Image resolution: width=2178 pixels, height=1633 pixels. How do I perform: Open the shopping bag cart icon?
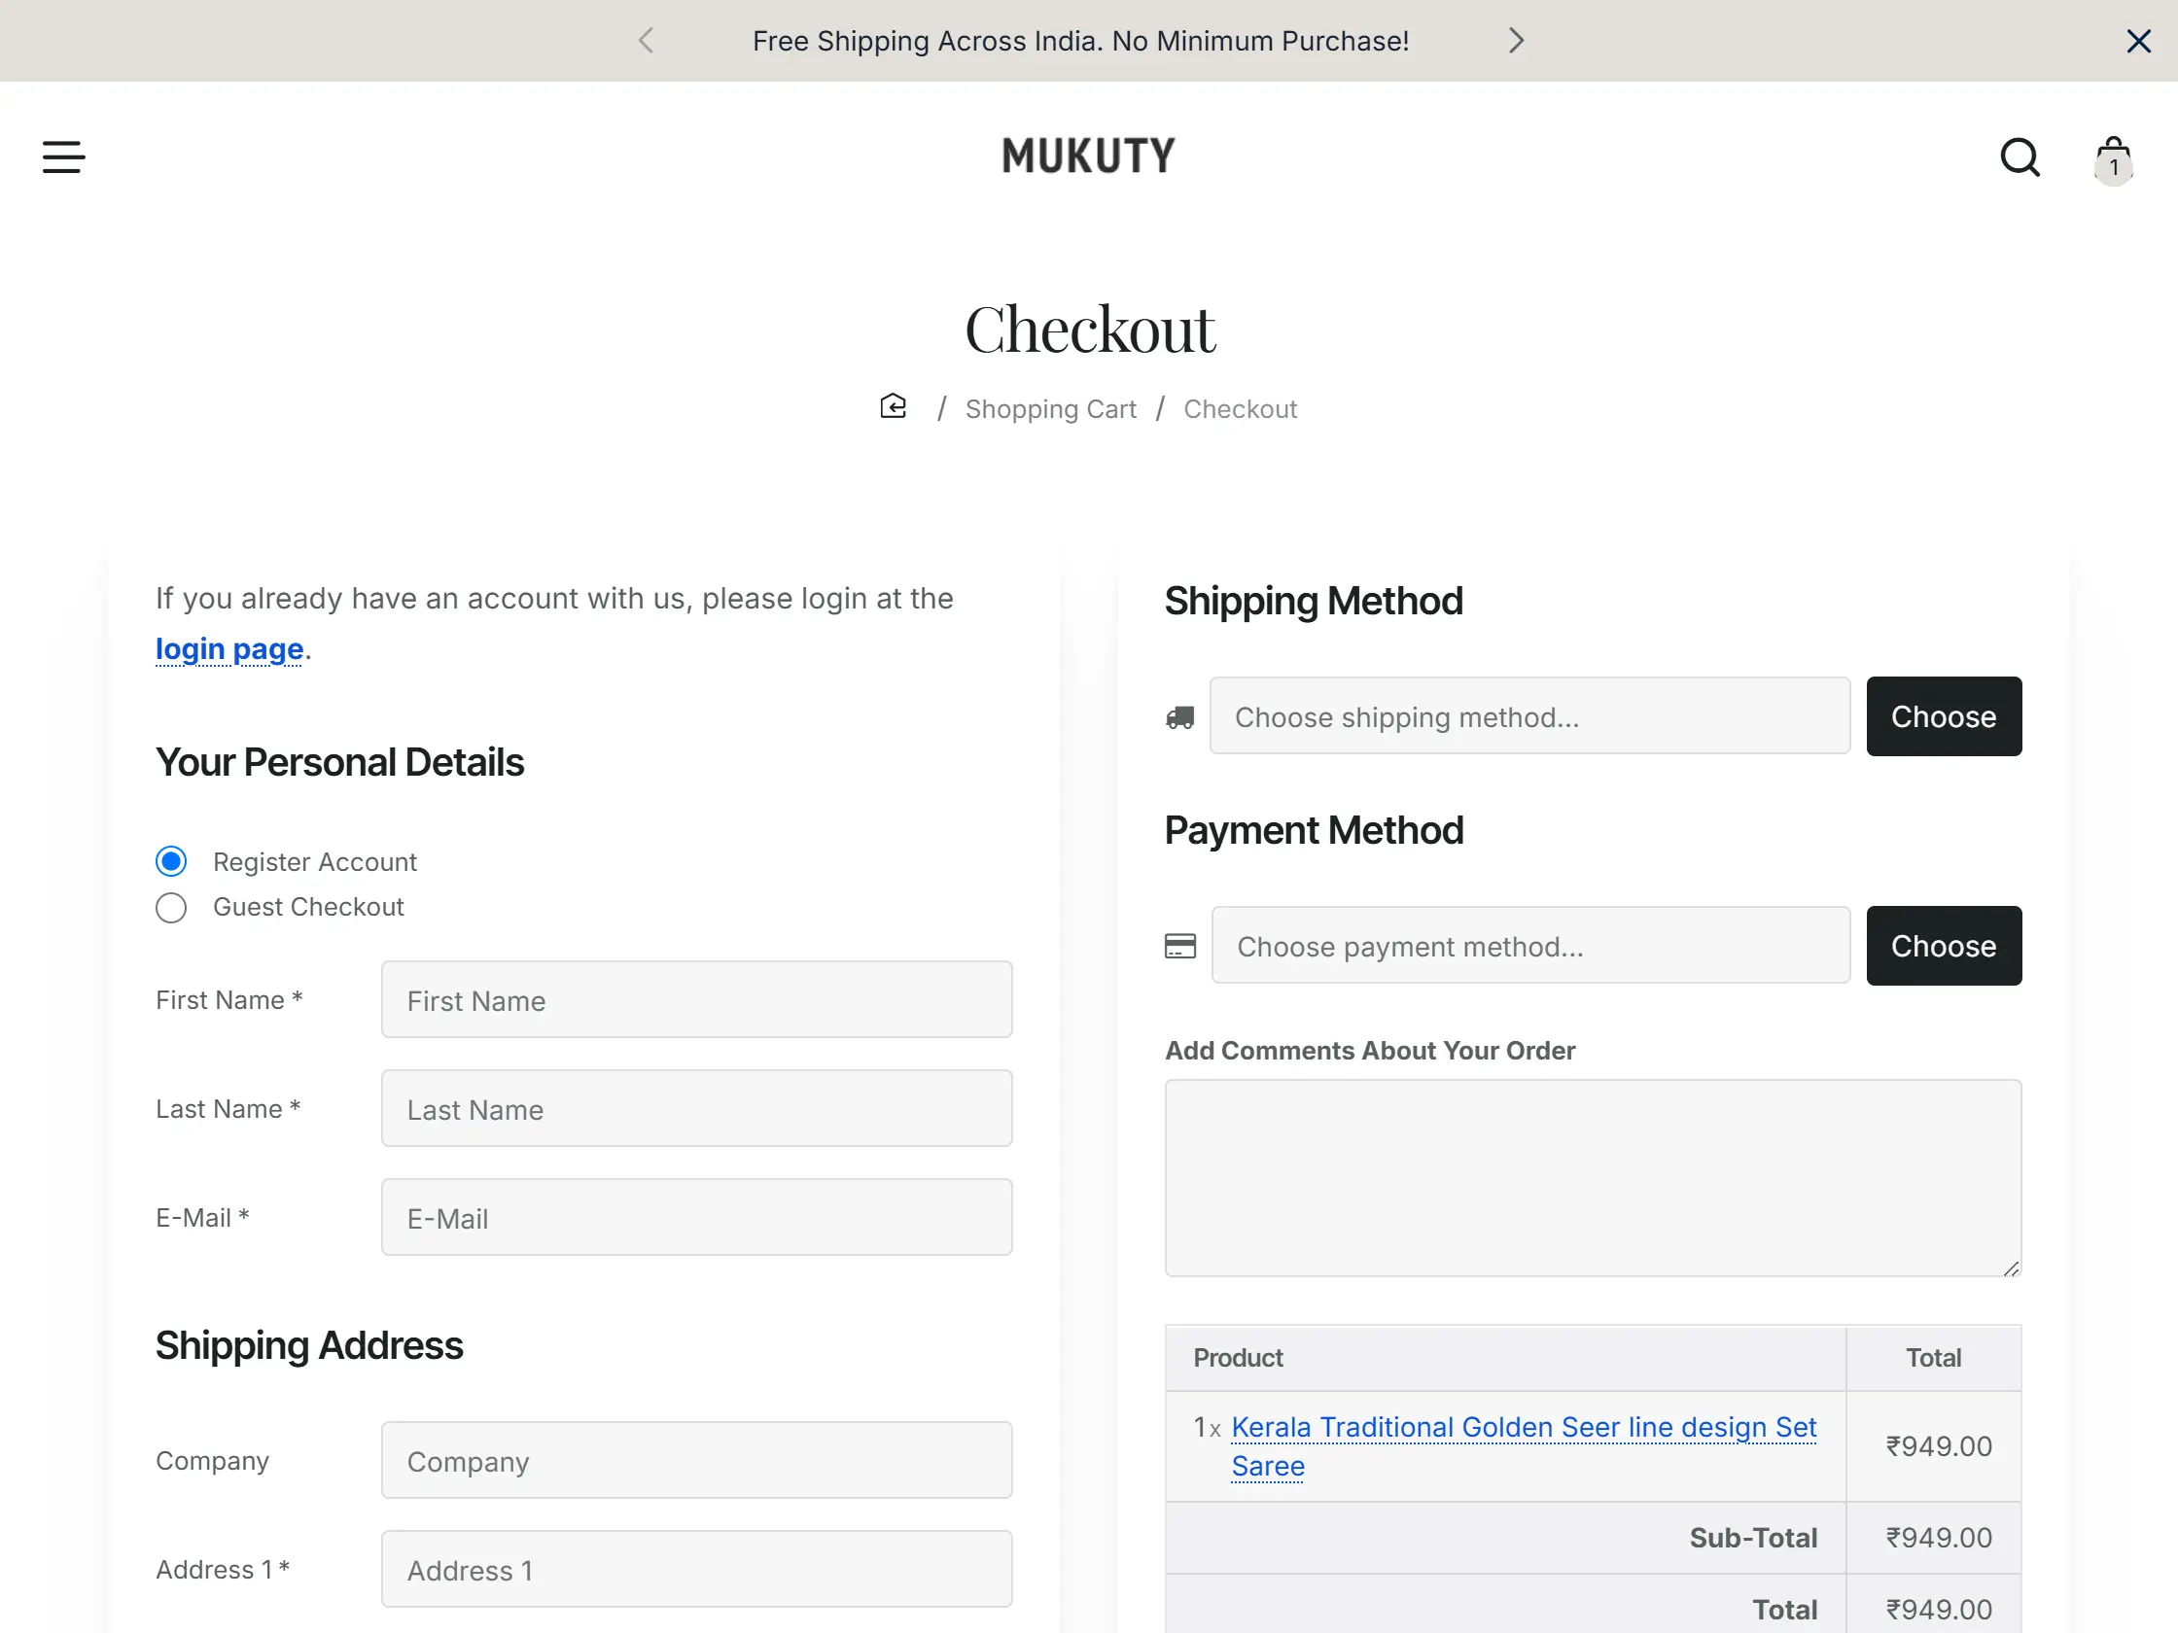(x=2113, y=159)
